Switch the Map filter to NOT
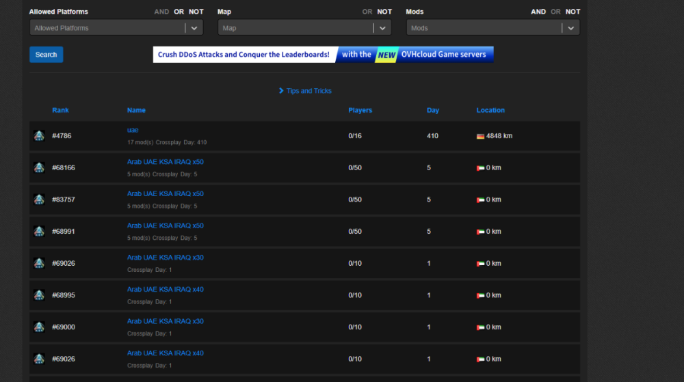This screenshot has height=382, width=684. pyautogui.click(x=384, y=12)
